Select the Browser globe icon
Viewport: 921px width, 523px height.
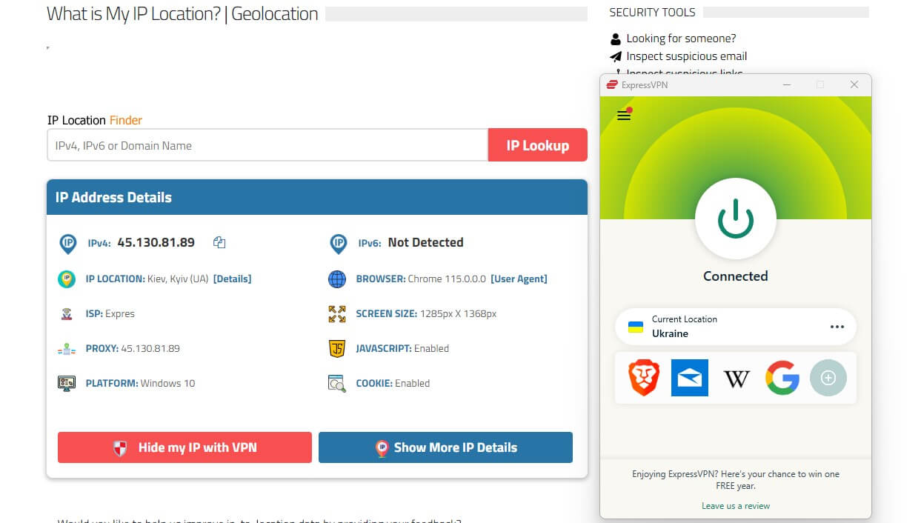[337, 279]
